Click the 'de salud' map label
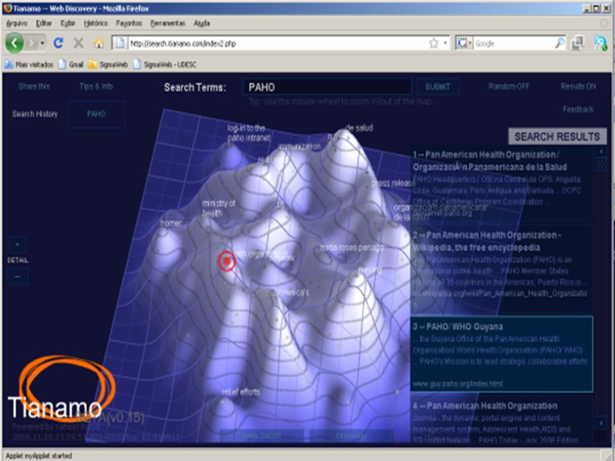Image resolution: width=615 pixels, height=461 pixels. [359, 128]
